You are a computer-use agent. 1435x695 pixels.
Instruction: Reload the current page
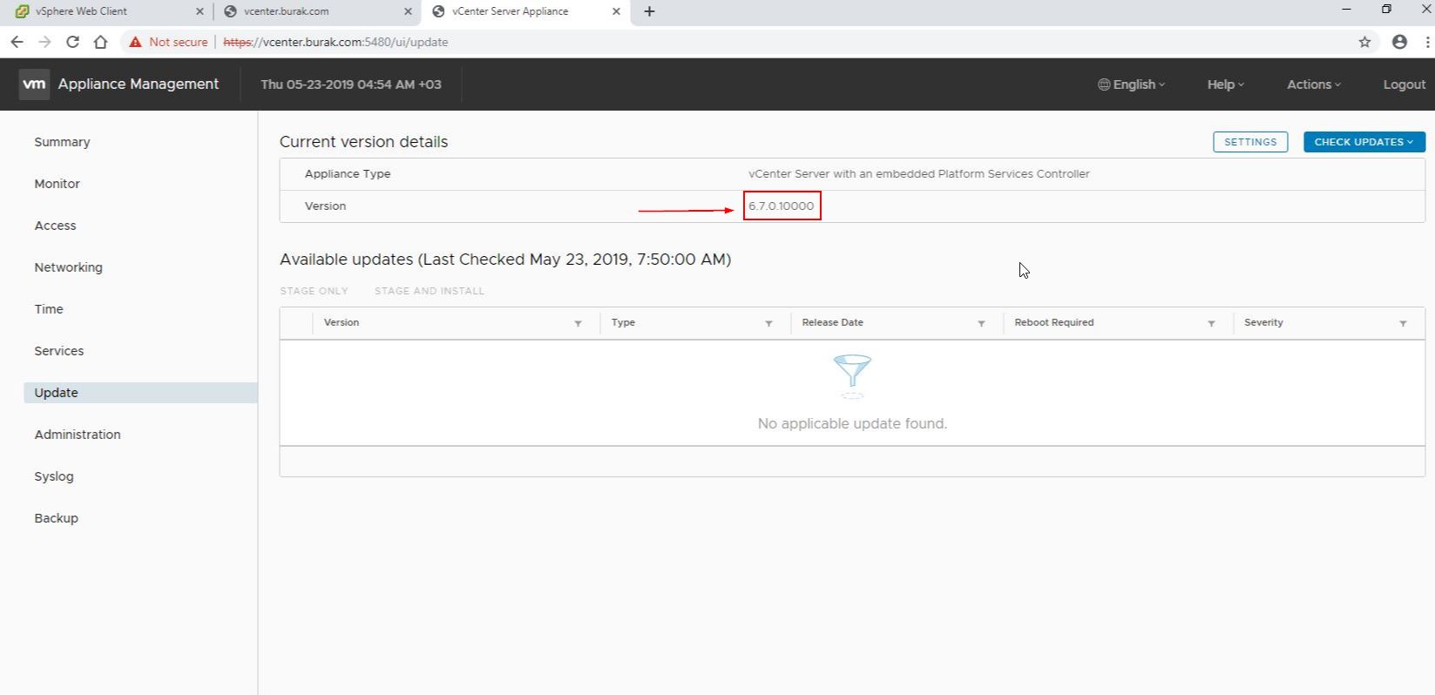(x=72, y=42)
